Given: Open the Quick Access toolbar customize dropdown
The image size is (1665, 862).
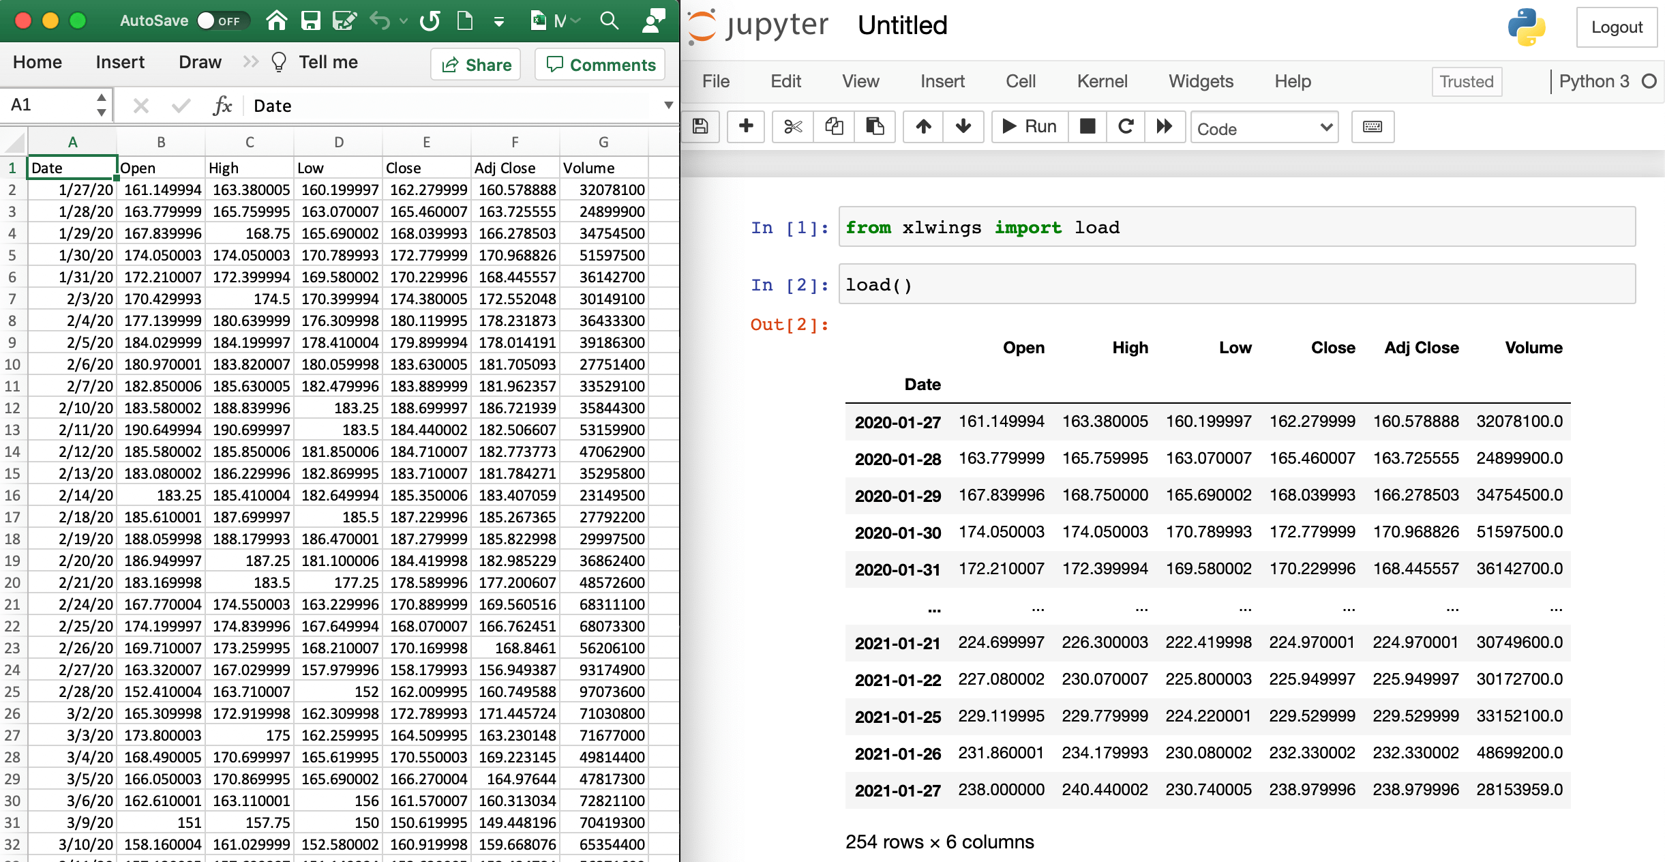Looking at the screenshot, I should point(499,22).
